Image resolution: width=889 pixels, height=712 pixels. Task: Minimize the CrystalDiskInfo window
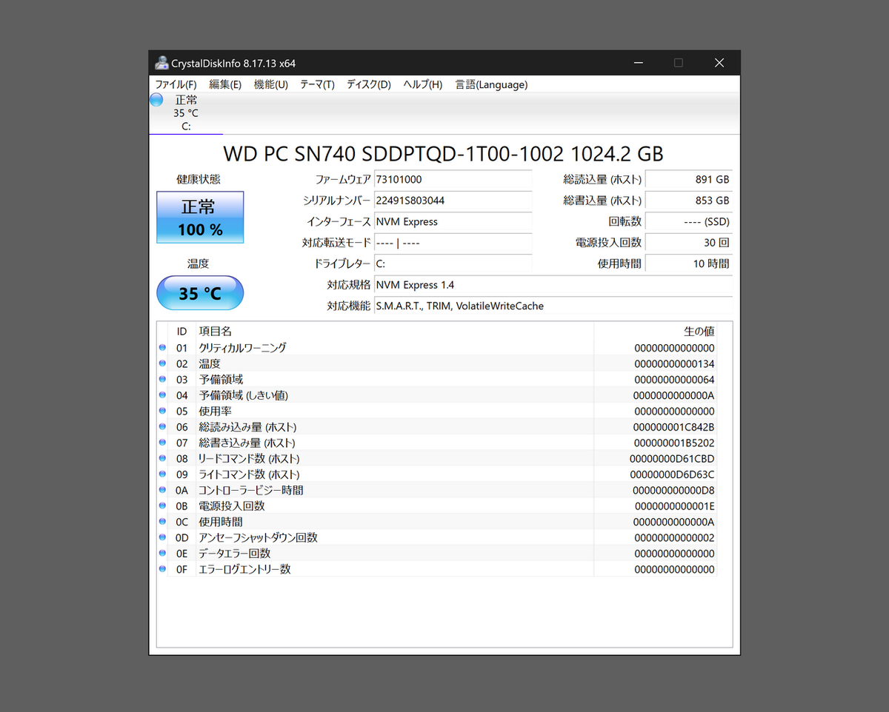[638, 63]
